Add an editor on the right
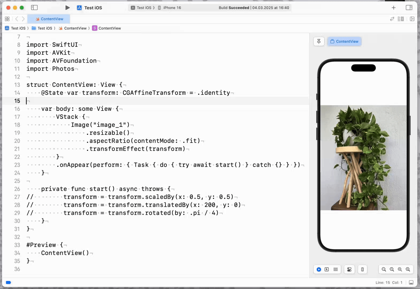 tap(412, 19)
